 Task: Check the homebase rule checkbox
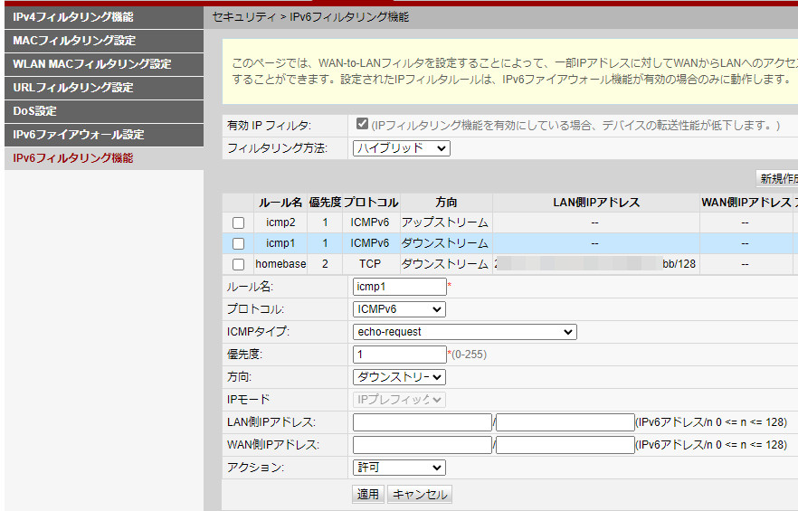pyautogui.click(x=238, y=265)
